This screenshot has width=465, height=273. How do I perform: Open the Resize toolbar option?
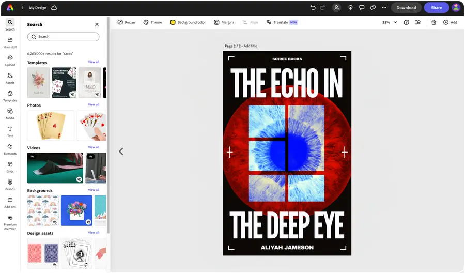tap(126, 22)
